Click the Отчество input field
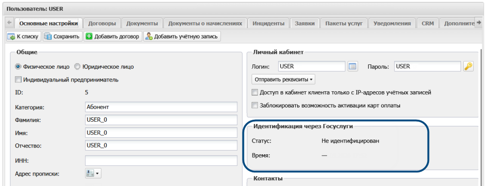 pos(161,145)
